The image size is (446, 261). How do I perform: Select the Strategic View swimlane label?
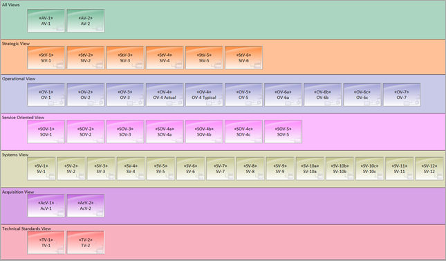pyautogui.click(x=16, y=44)
